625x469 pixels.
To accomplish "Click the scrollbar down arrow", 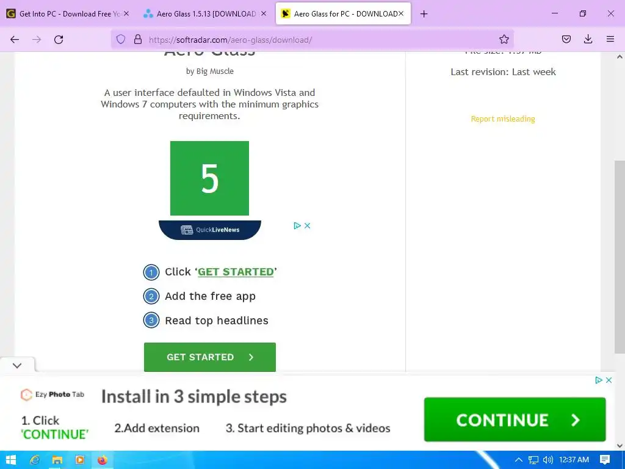I will [x=620, y=446].
